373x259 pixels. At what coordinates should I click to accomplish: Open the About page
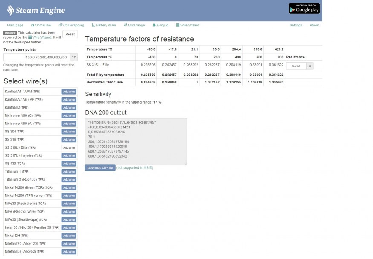pyautogui.click(x=314, y=25)
